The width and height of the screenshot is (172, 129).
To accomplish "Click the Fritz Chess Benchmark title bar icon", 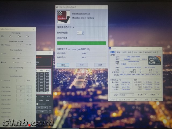I will (x=57, y=7).
